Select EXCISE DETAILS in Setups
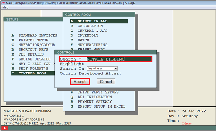 [34, 59]
